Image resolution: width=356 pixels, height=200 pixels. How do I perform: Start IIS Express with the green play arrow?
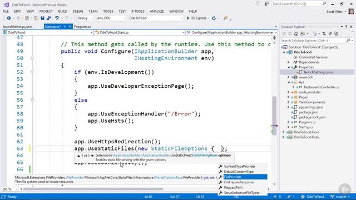(x=188, y=18)
